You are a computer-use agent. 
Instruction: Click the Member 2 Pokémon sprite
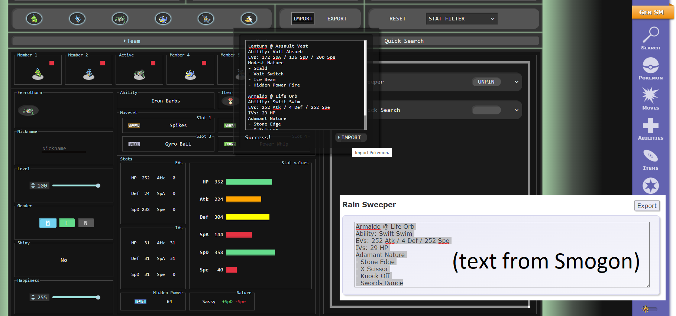click(x=88, y=74)
